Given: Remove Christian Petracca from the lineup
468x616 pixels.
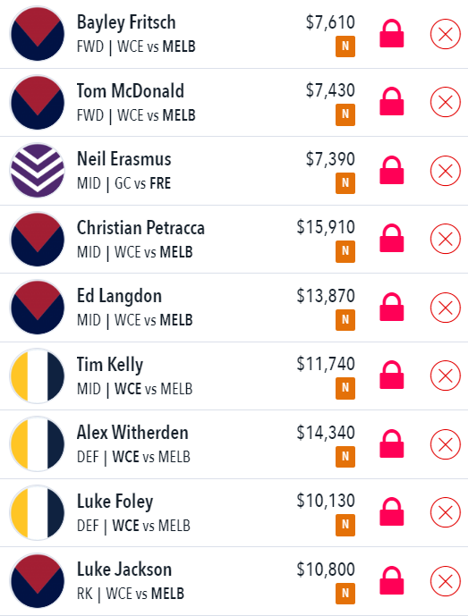Looking at the screenshot, I should (446, 239).
